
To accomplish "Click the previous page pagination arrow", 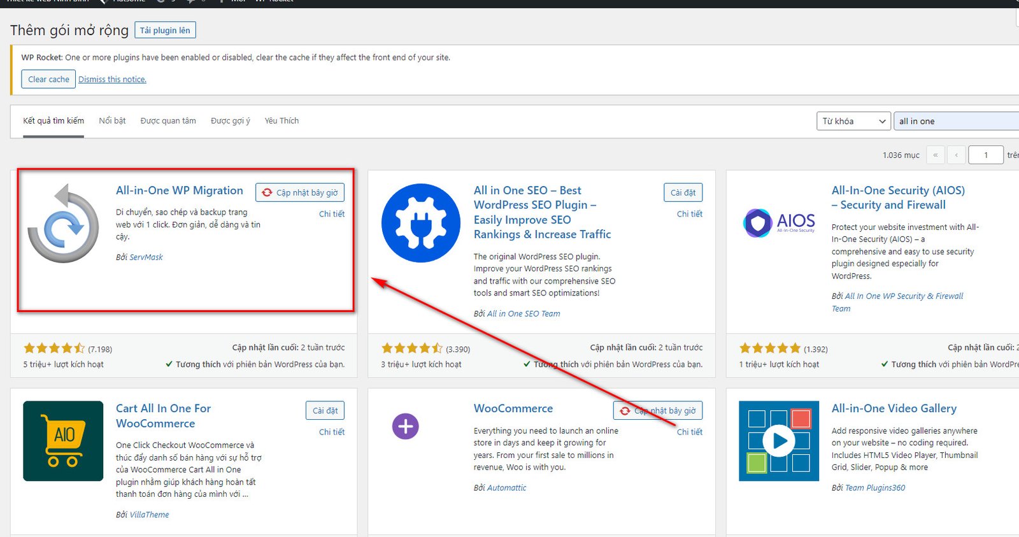I will (x=956, y=155).
